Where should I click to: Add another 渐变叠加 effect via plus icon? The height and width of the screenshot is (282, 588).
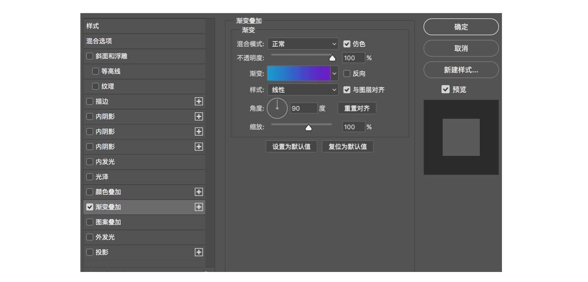(x=199, y=207)
